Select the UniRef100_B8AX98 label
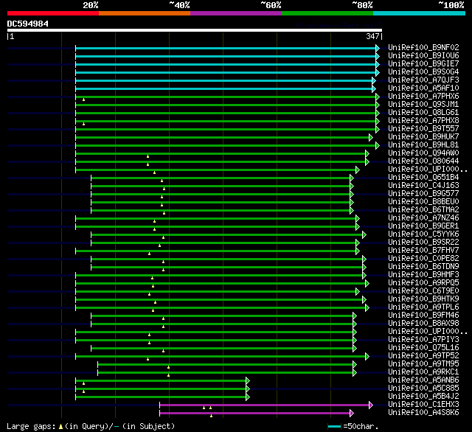 point(423,324)
